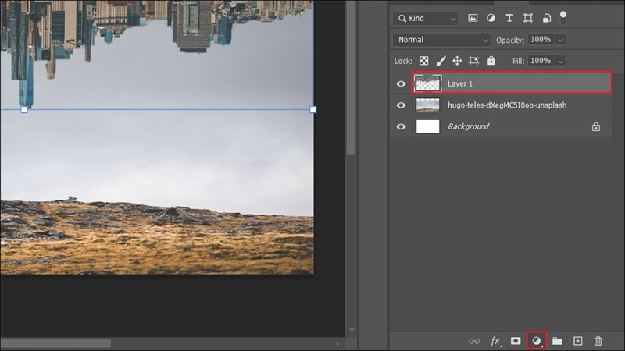Filter layers by smart objects icon
The width and height of the screenshot is (625, 351).
(x=547, y=18)
